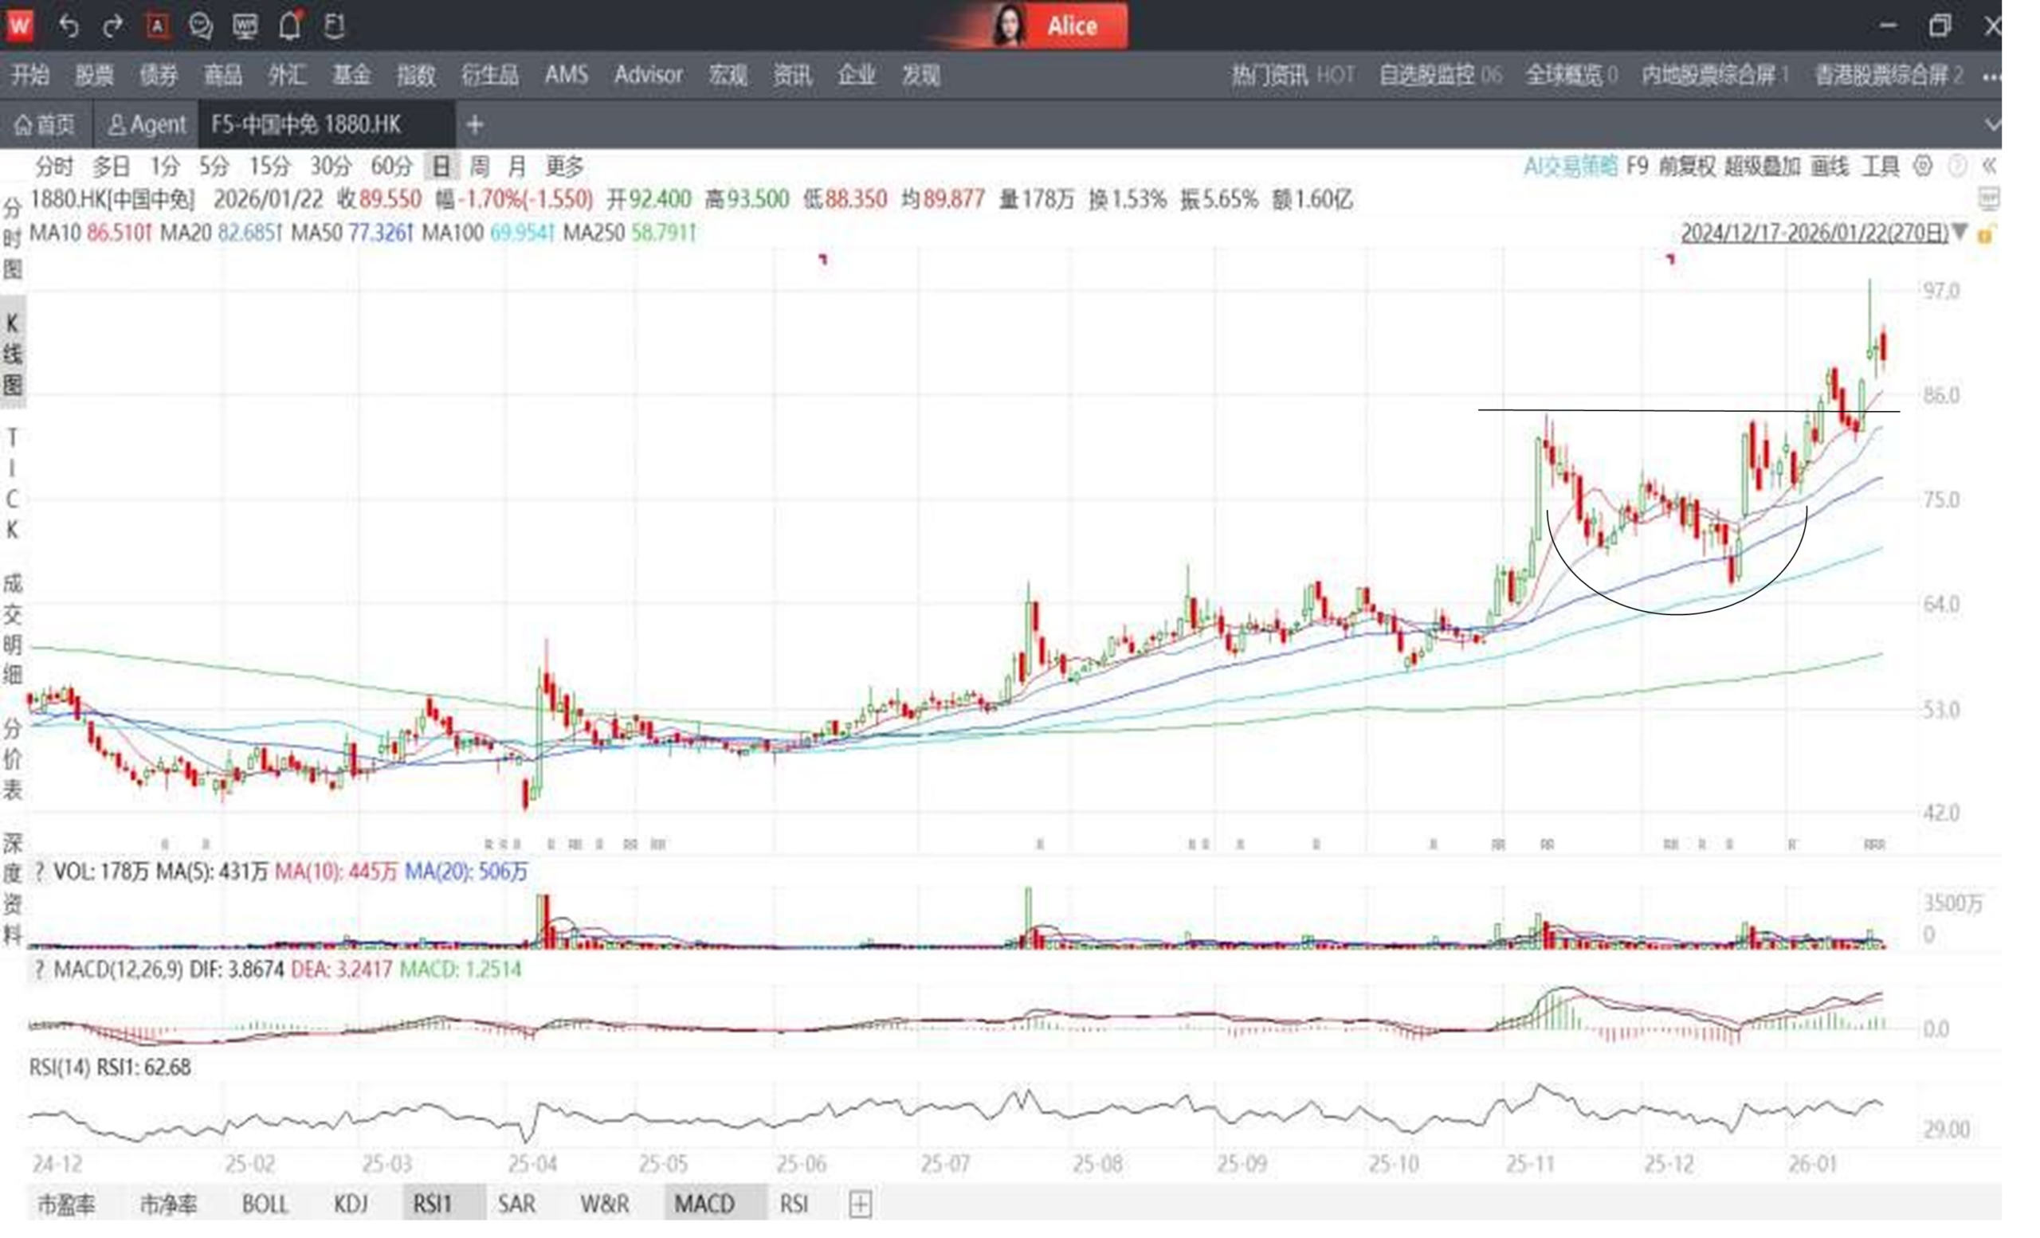Switch to the Agent tab
The height and width of the screenshot is (1238, 2040).
coord(147,125)
